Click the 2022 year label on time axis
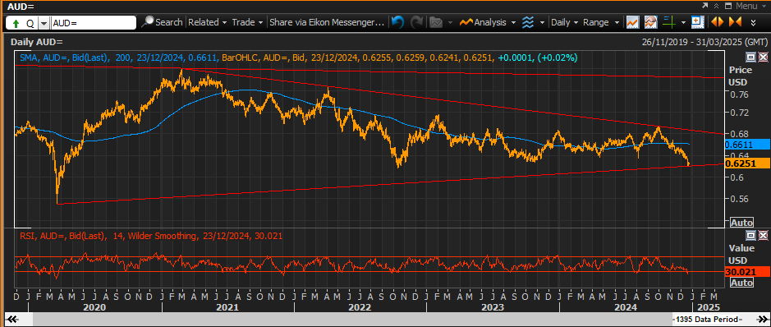The image size is (771, 327). pyautogui.click(x=360, y=307)
